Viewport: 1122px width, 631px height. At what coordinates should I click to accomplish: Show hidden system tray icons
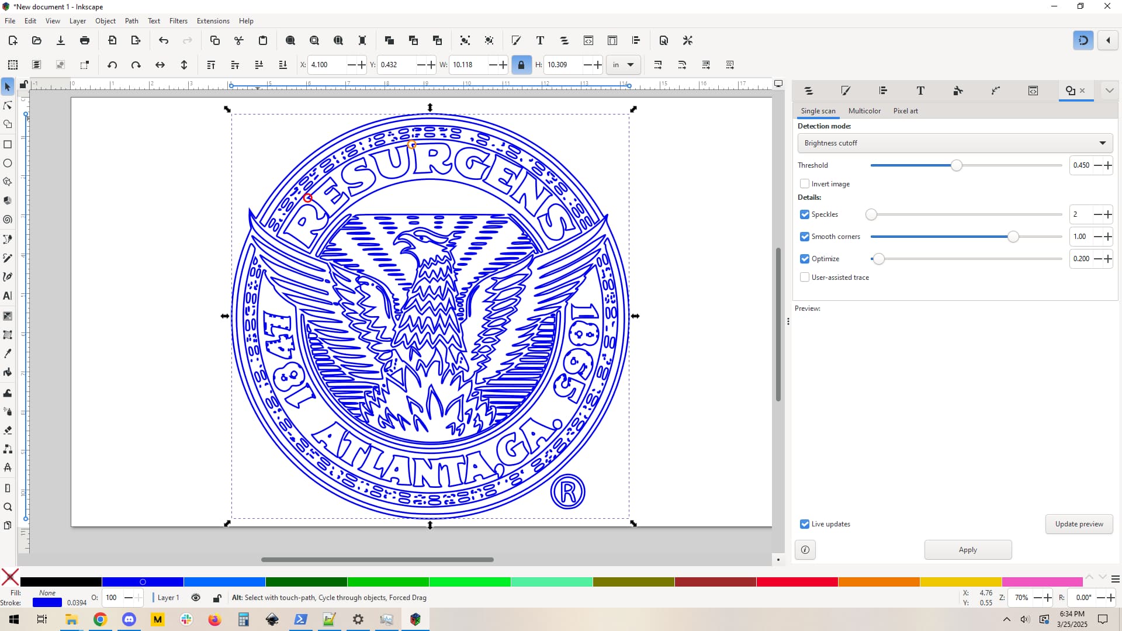pyautogui.click(x=1006, y=619)
